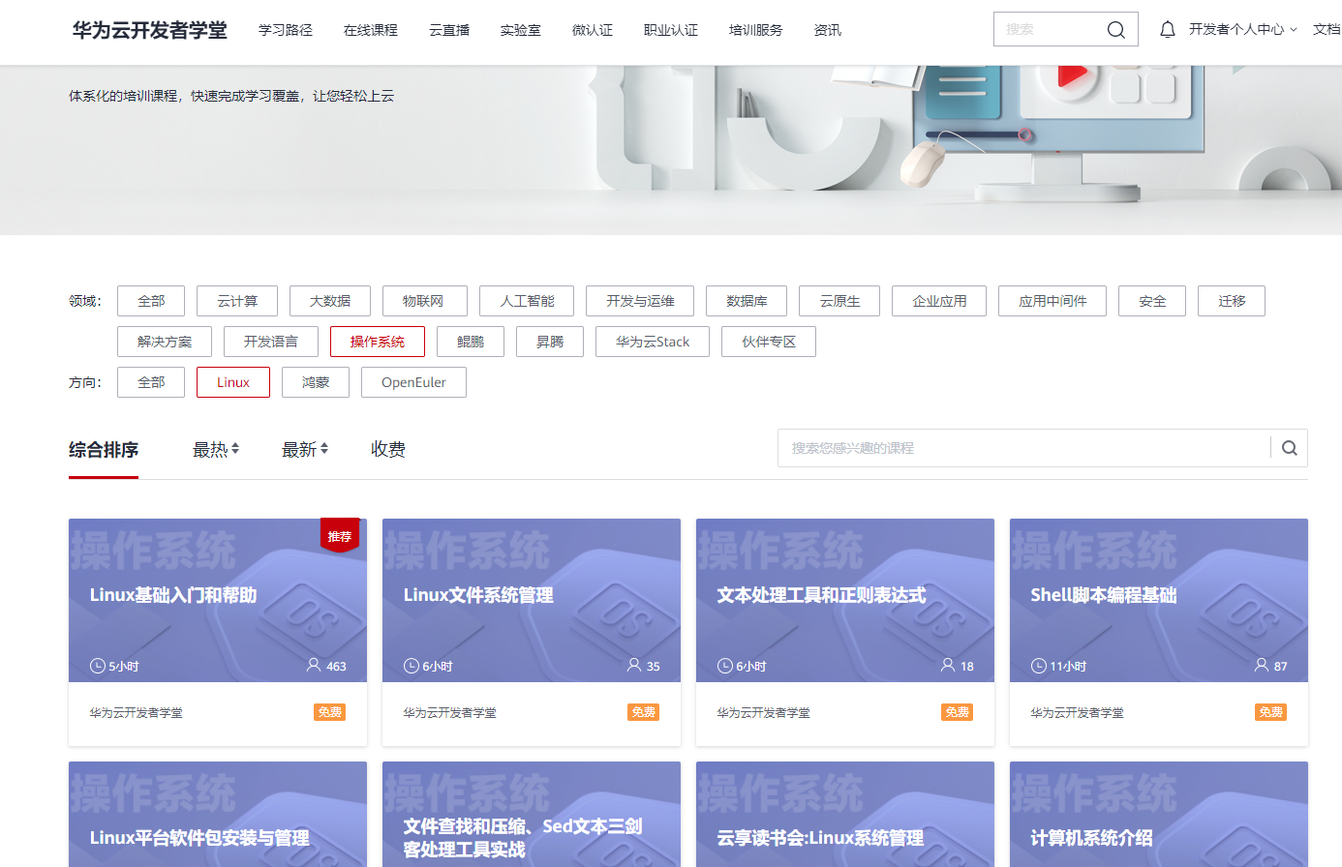Switch to the 综合排序 tab

(x=104, y=449)
